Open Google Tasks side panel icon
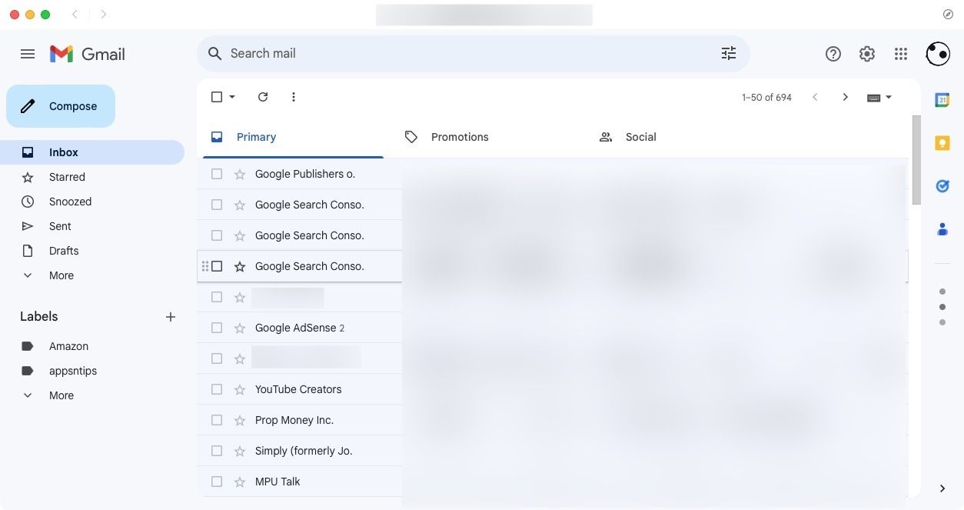Screen dimensions: 964x510 click(x=942, y=186)
